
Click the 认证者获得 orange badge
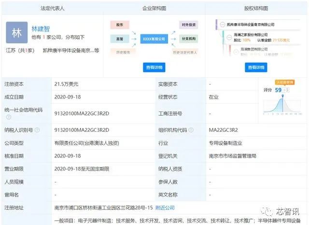point(285,82)
